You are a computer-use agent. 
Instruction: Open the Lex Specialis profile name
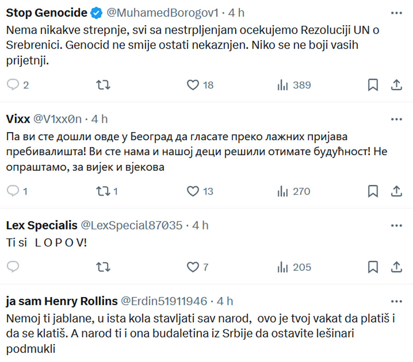42,225
